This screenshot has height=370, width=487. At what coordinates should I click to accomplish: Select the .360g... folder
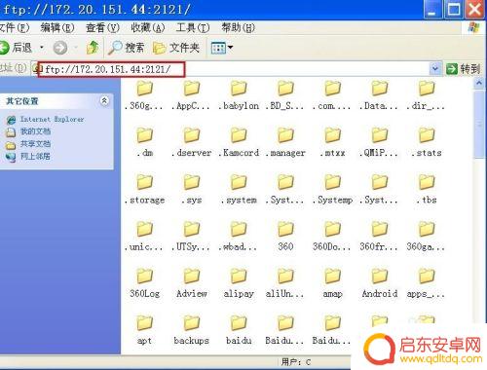[144, 95]
